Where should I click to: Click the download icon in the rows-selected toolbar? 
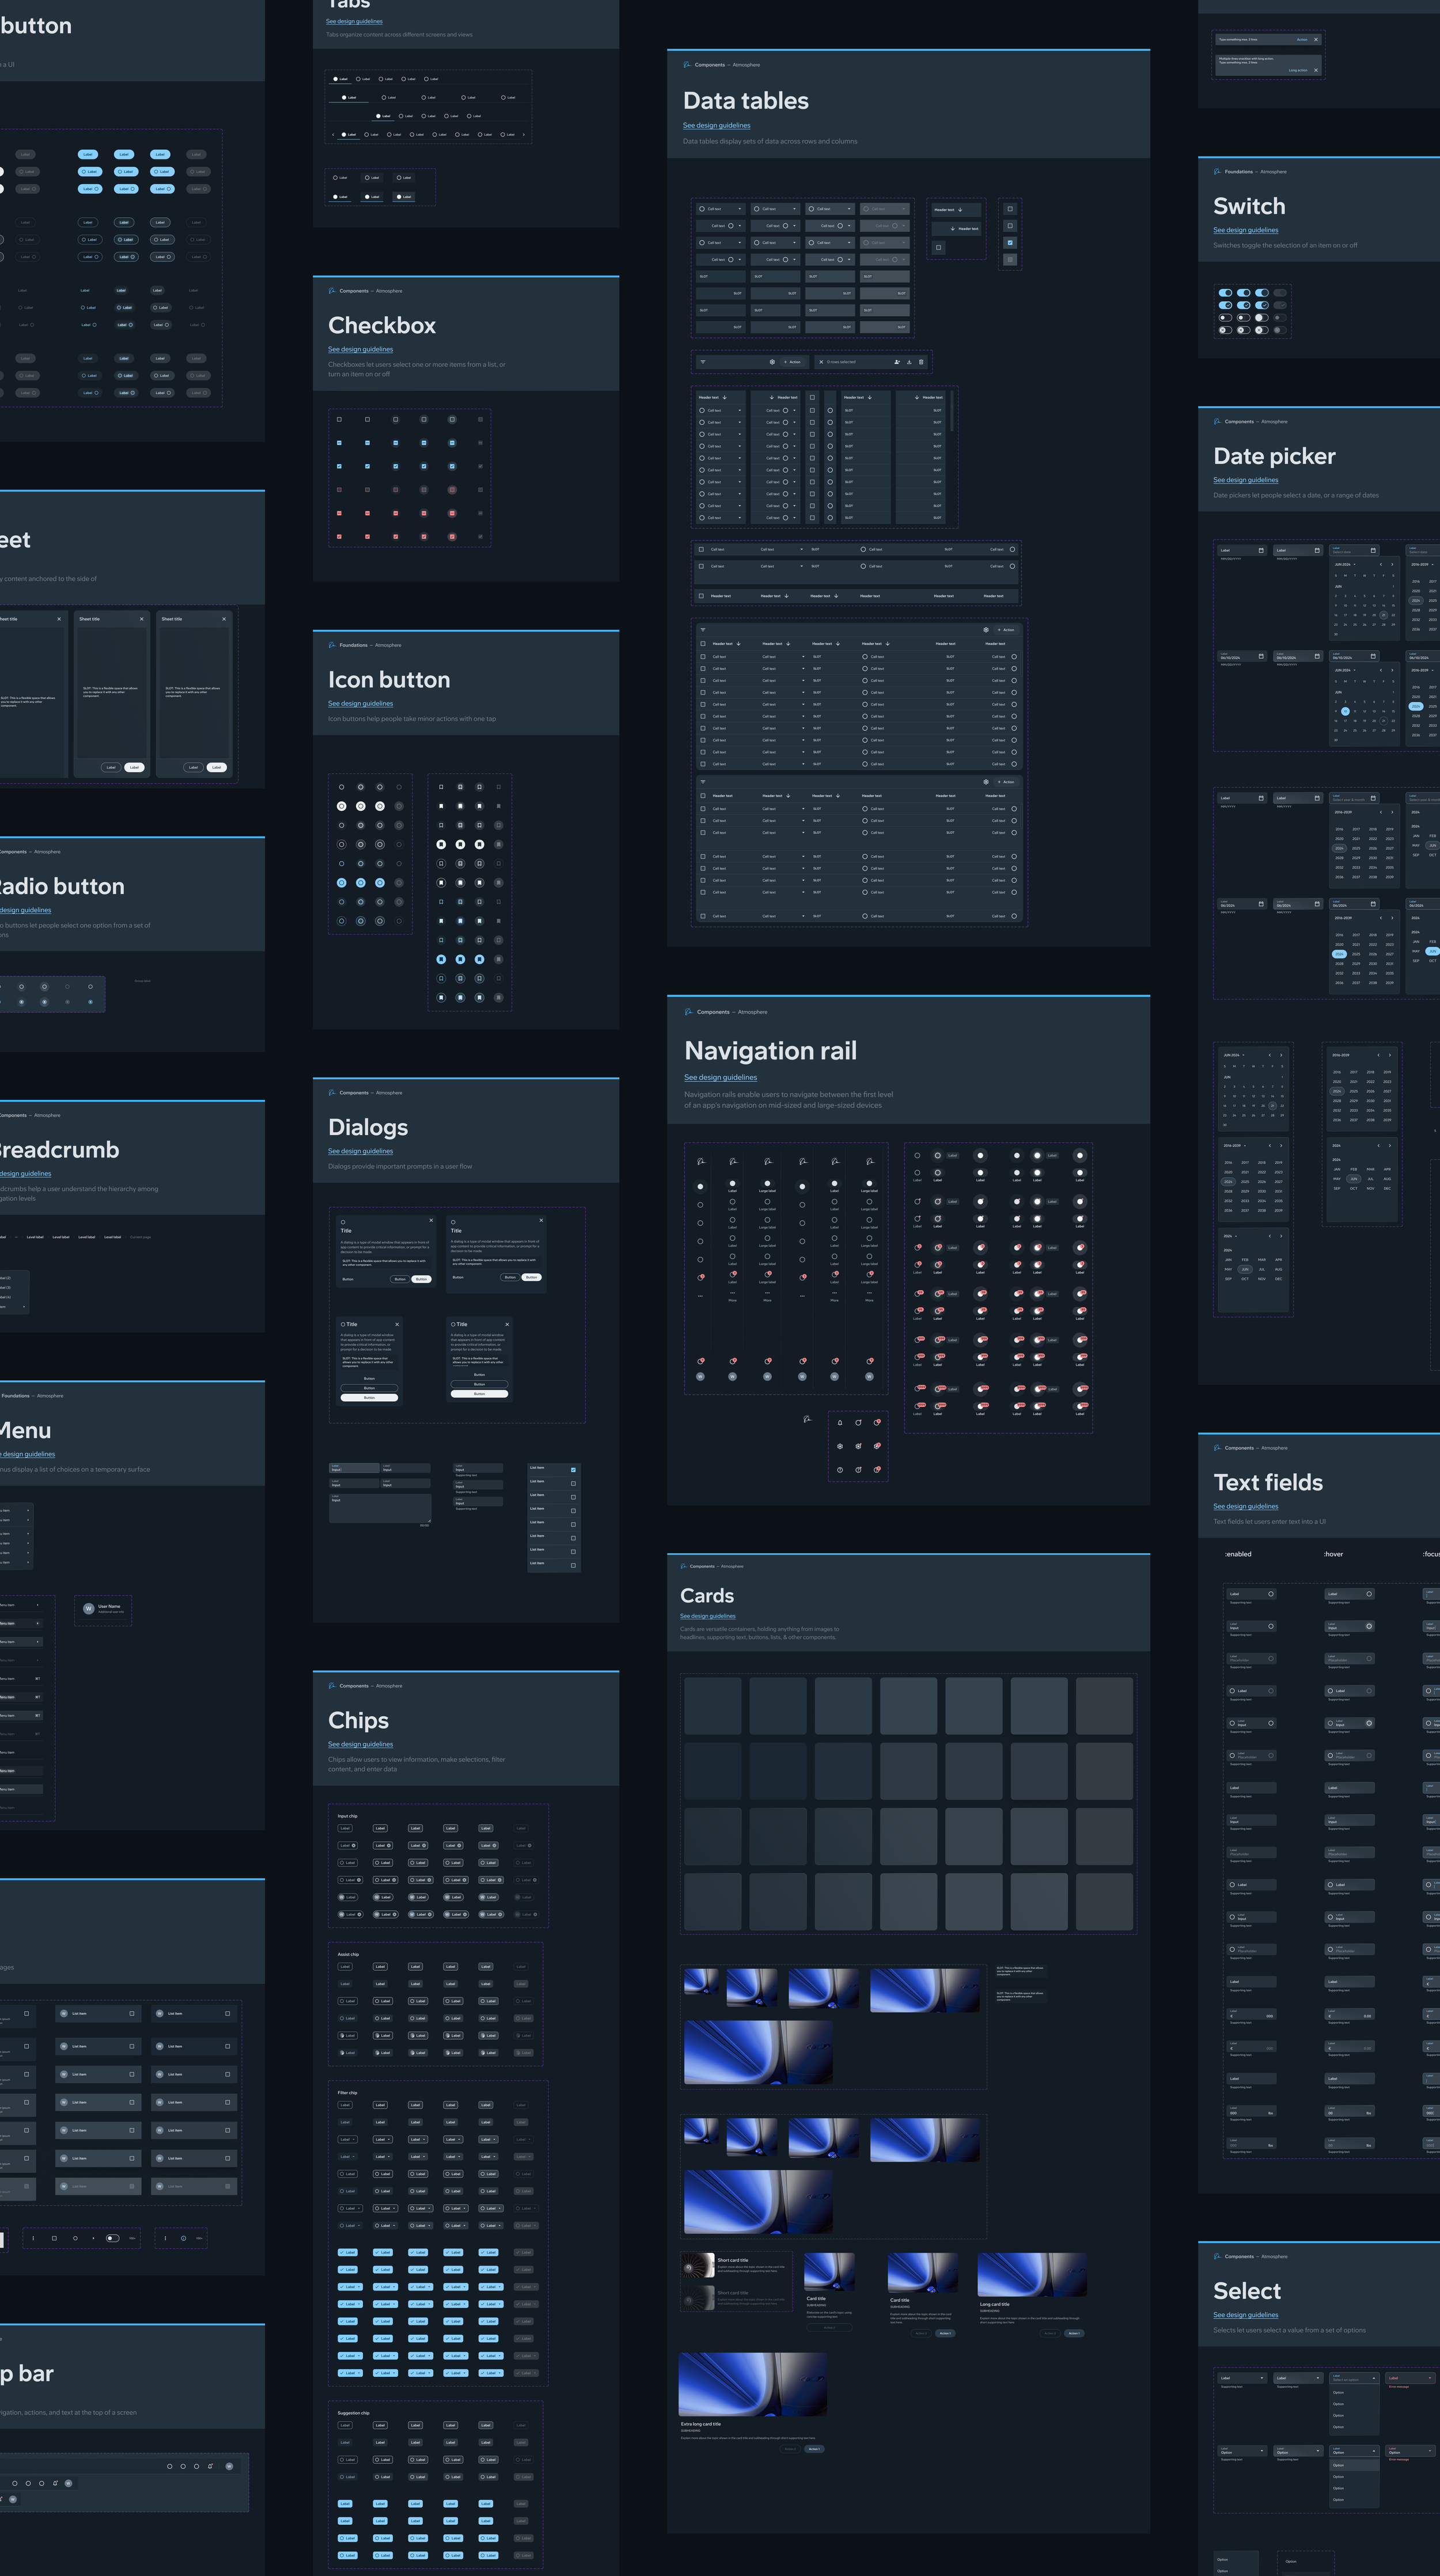click(909, 362)
